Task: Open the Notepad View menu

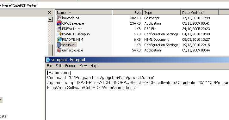Action: tap(83, 66)
